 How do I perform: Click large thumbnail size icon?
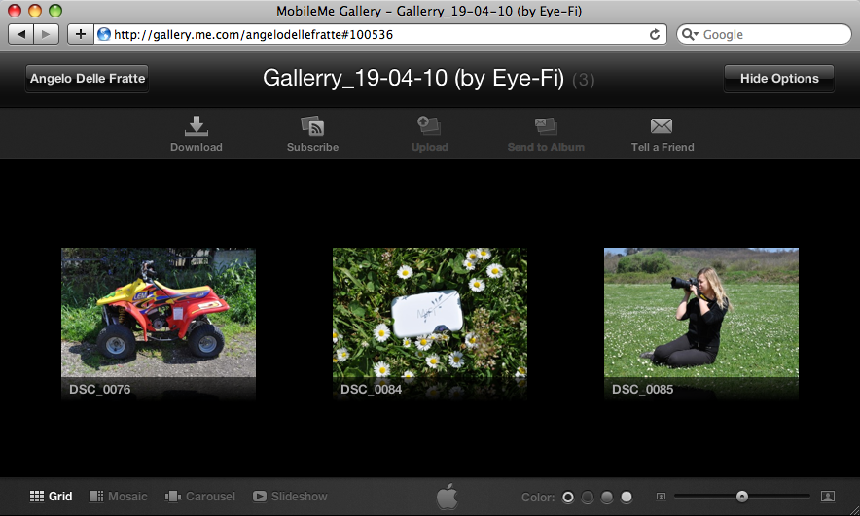[828, 497]
